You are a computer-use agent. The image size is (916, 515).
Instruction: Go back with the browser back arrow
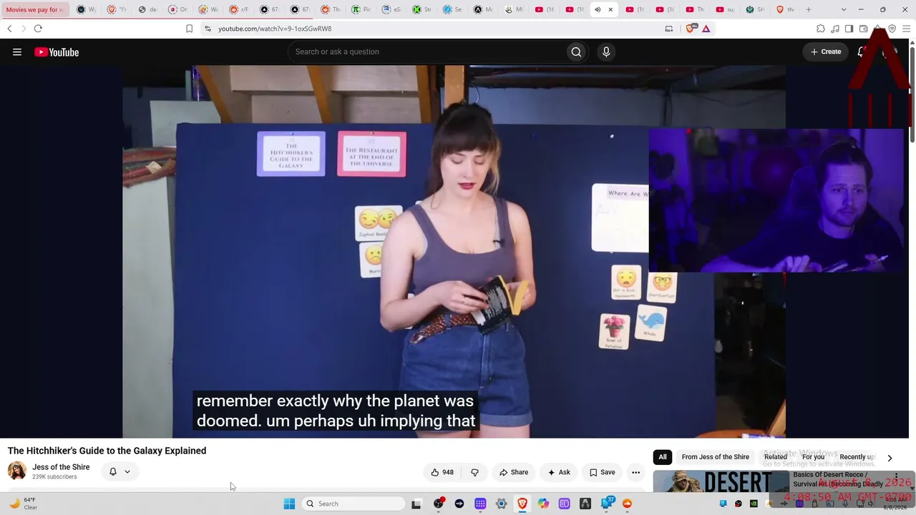coord(9,29)
